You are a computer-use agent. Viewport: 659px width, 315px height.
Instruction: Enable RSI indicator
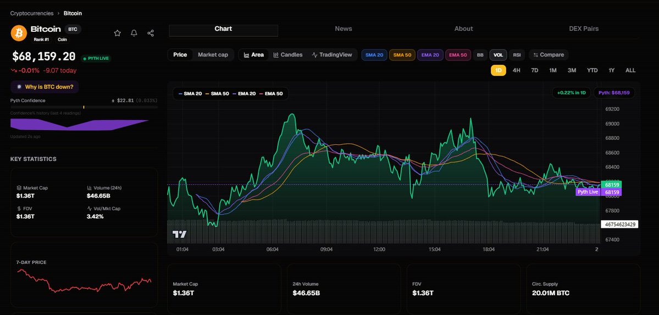pyautogui.click(x=517, y=55)
